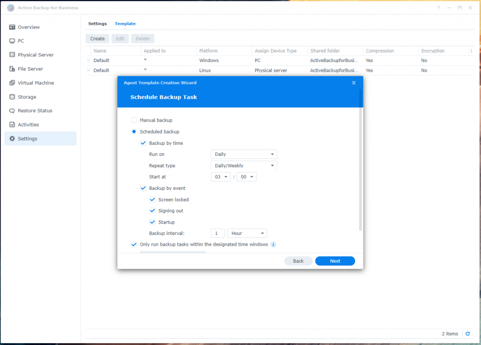
Task: Open Overview from sidebar icon
Action: [x=12, y=27]
